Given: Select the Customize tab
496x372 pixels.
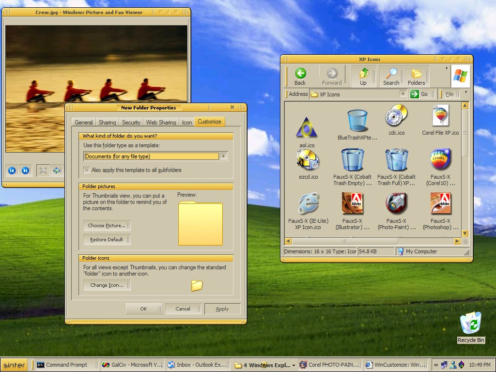Looking at the screenshot, I should coord(209,122).
